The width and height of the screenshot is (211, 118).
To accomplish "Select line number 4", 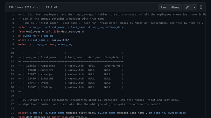I will click(x=13, y=27).
